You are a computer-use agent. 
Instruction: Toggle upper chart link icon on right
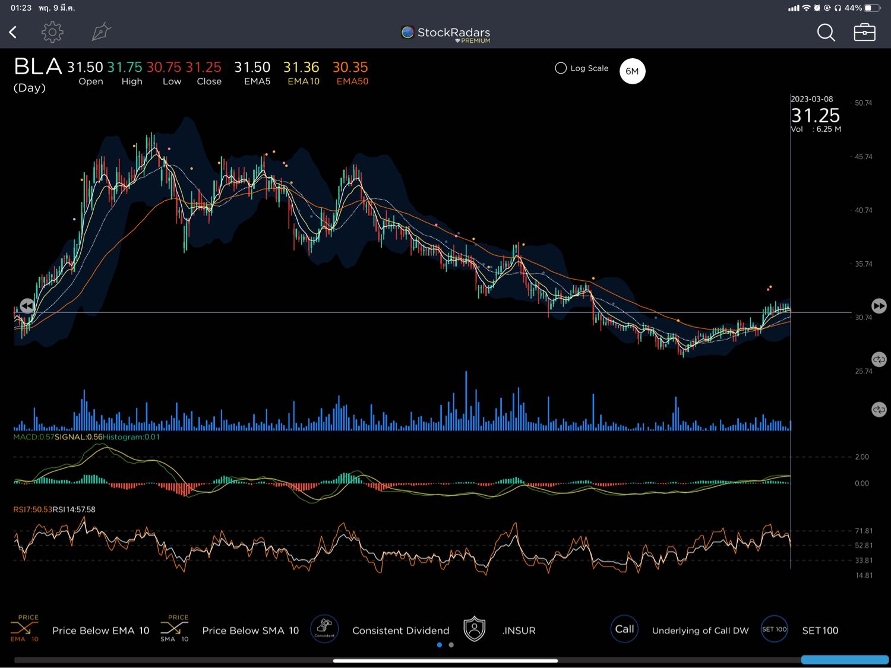879,359
